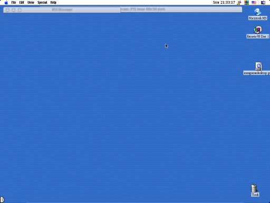Screen dimensions: 270x203
Task: Select the Trash icon
Action: click(x=254, y=188)
